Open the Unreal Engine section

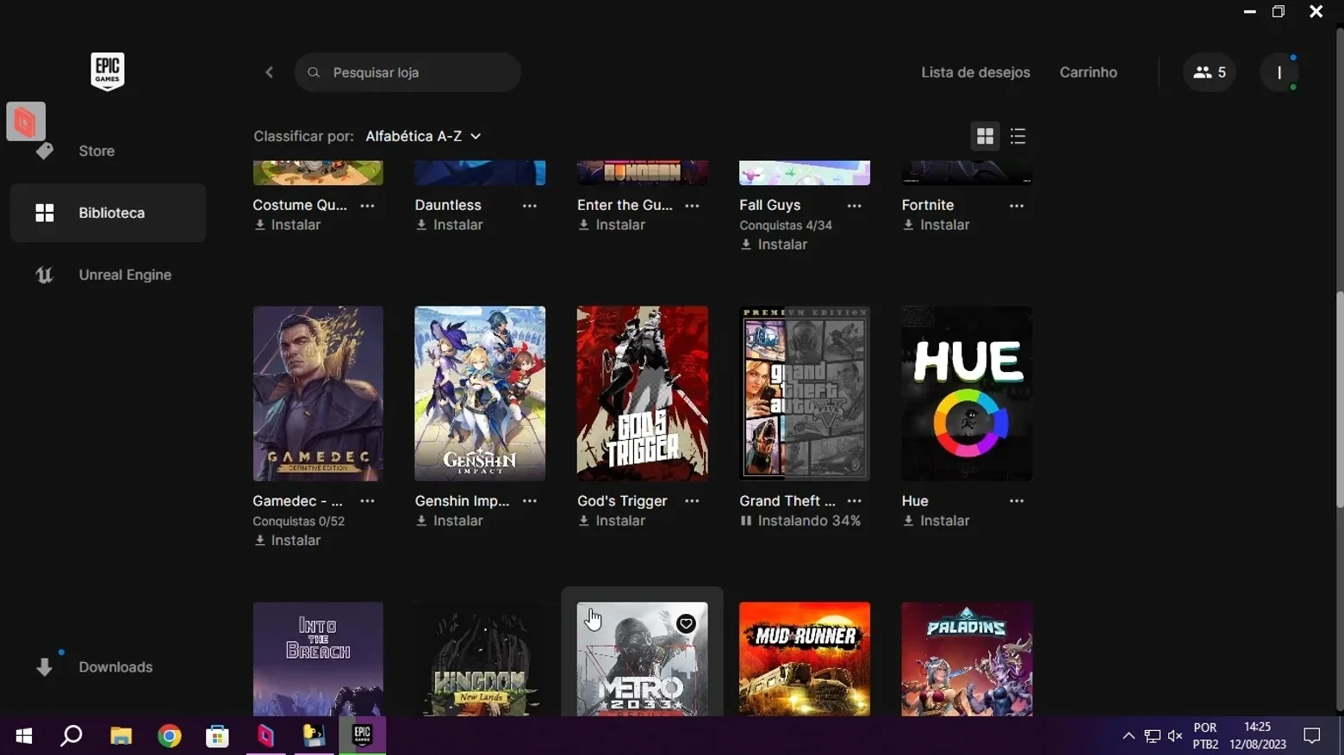[108, 275]
